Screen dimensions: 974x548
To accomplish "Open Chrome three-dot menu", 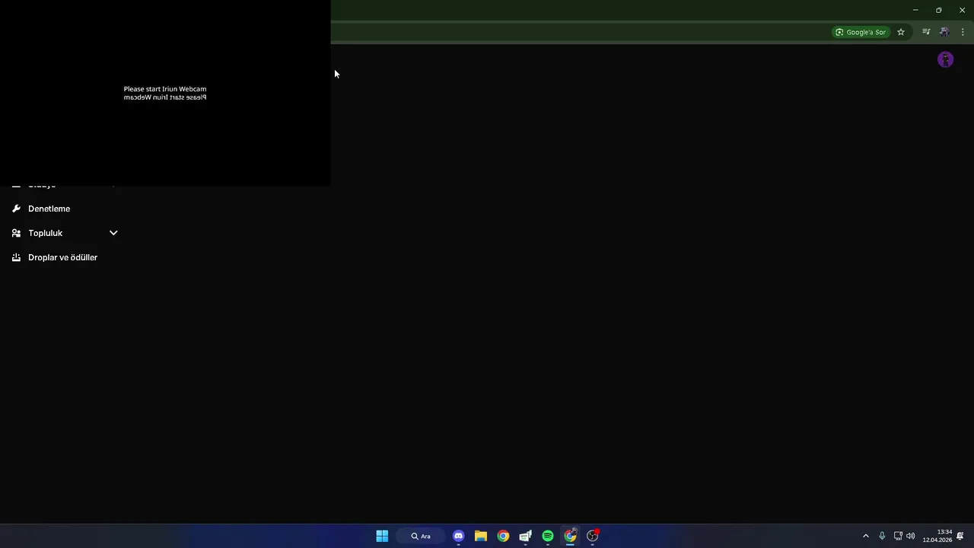I will coord(963,32).
